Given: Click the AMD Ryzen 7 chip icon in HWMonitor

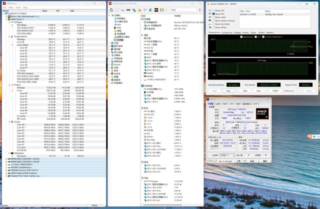Looking at the screenshot, I should coord(9,19).
